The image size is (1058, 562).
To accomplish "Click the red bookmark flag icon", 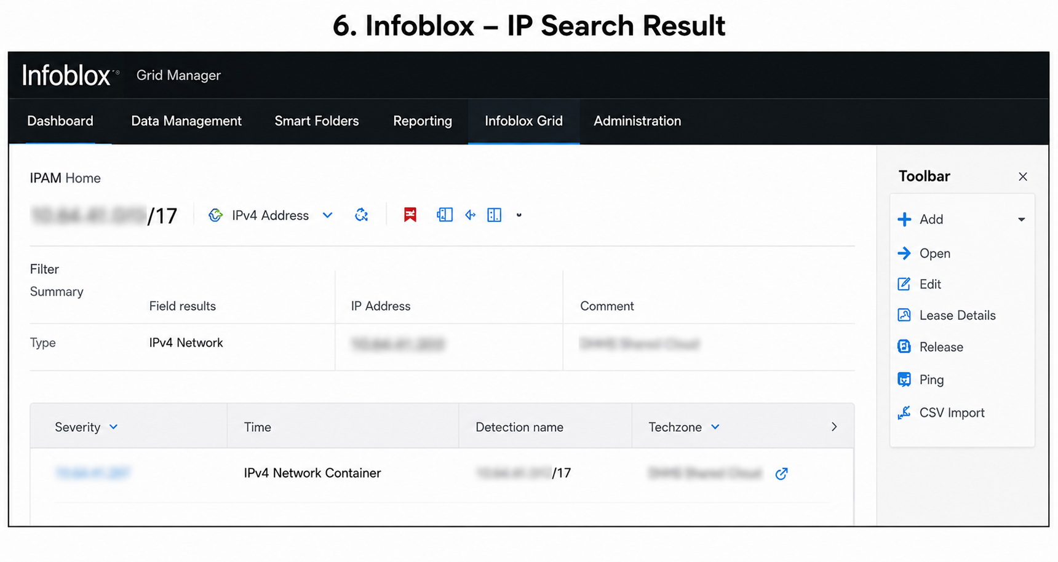I will (410, 215).
